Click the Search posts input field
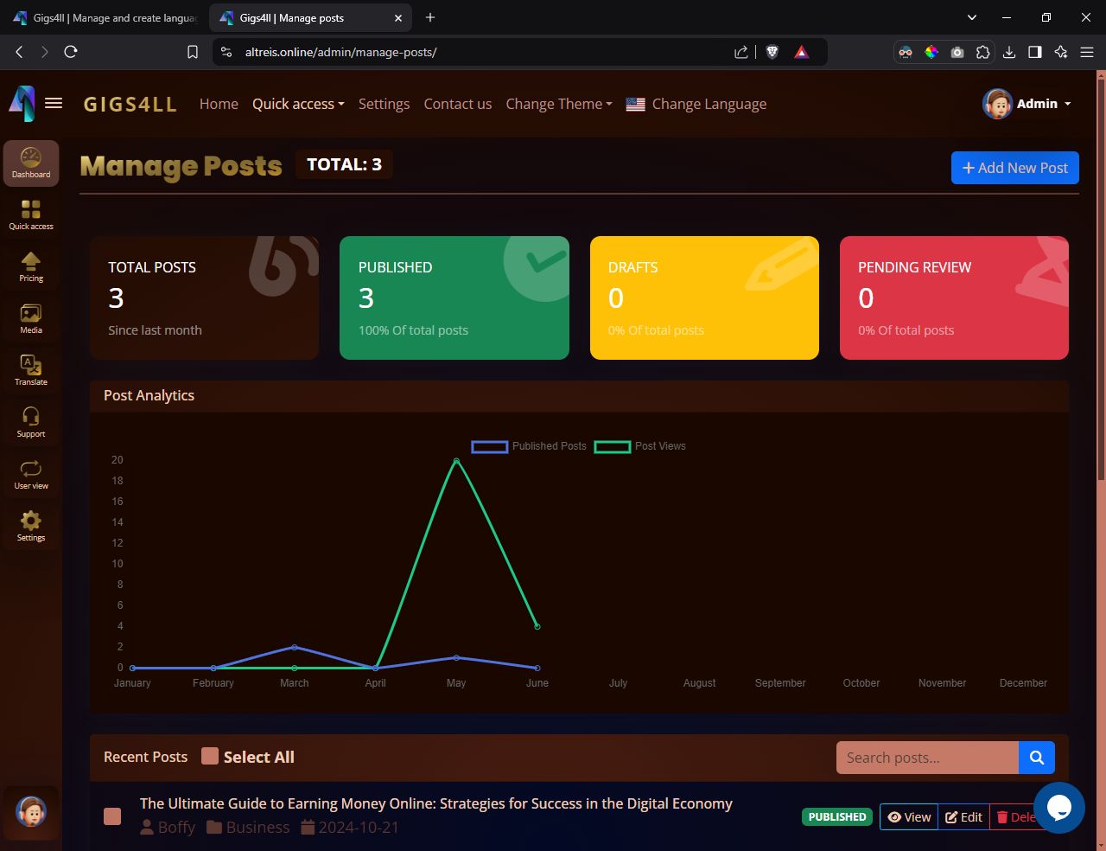Image resolution: width=1106 pixels, height=851 pixels. 926,758
